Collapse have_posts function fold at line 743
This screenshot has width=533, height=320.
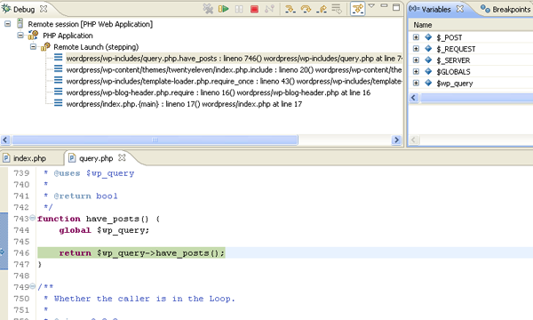[x=32, y=218]
